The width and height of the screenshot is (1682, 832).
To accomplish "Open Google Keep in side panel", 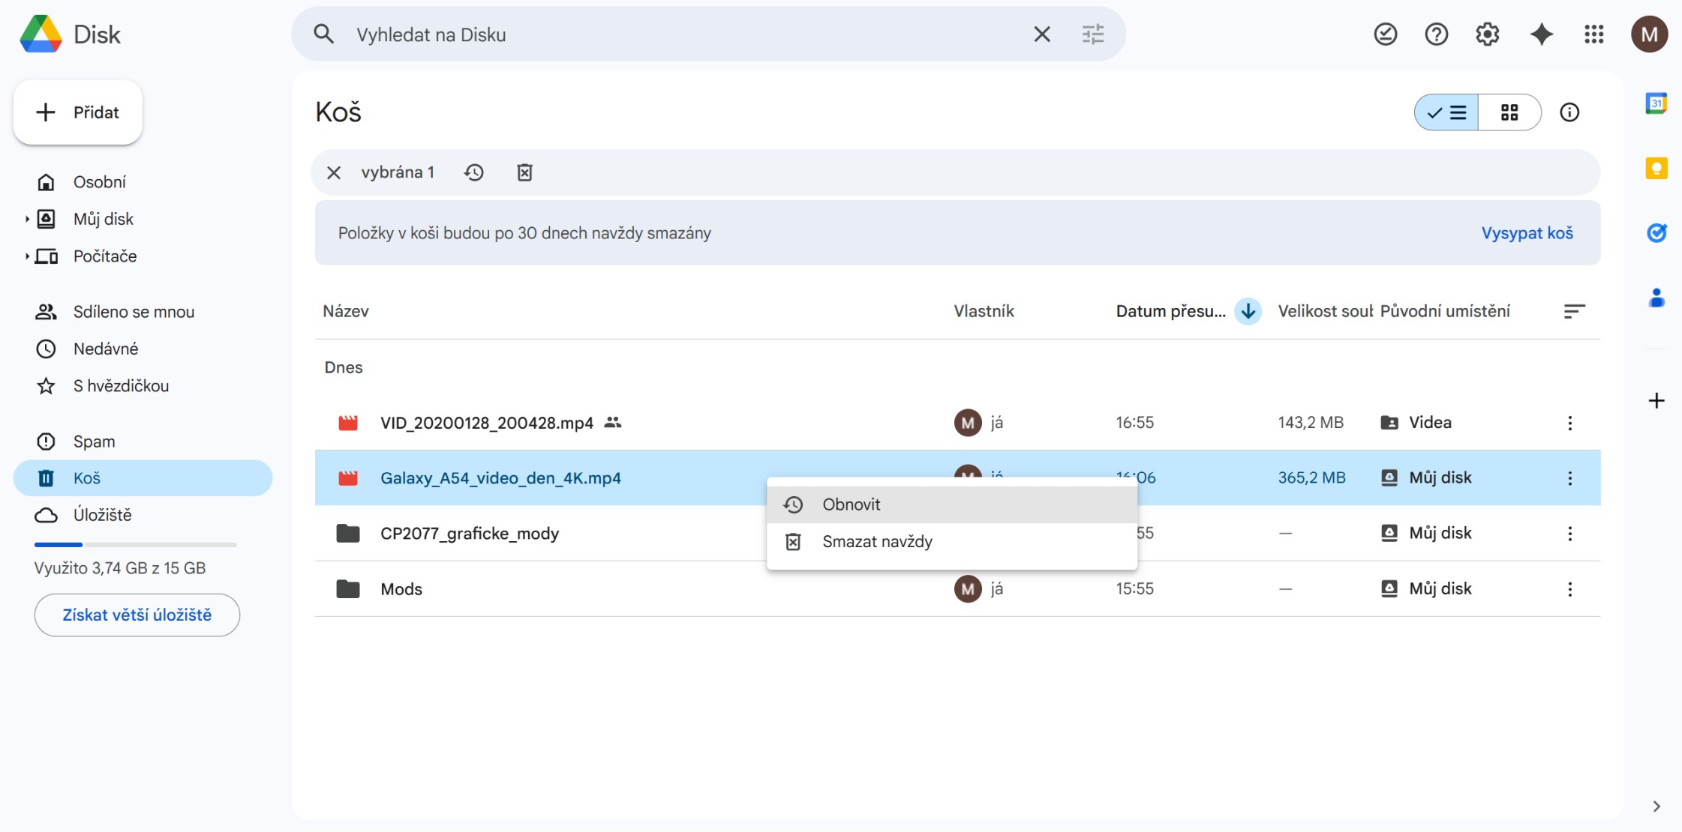I will (x=1656, y=168).
